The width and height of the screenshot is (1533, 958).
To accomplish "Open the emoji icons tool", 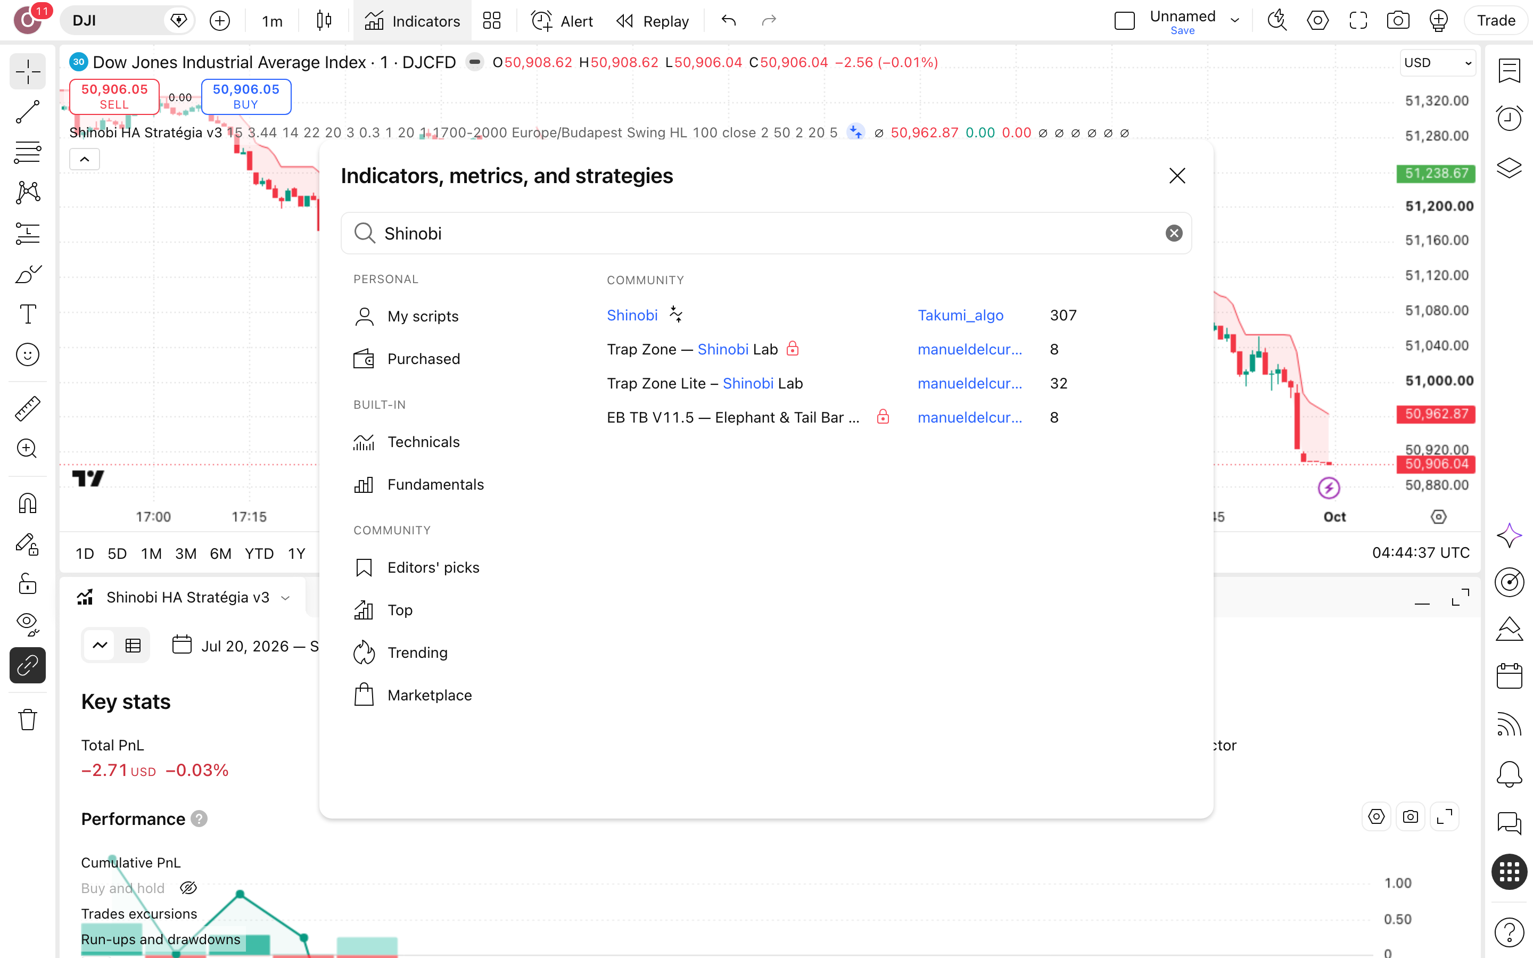I will click(27, 355).
